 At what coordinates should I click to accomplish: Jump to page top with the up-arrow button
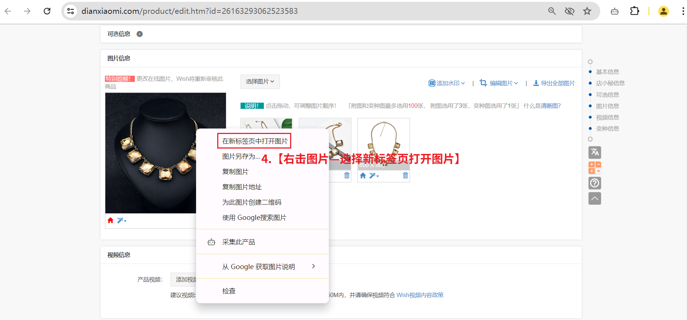[x=595, y=198]
